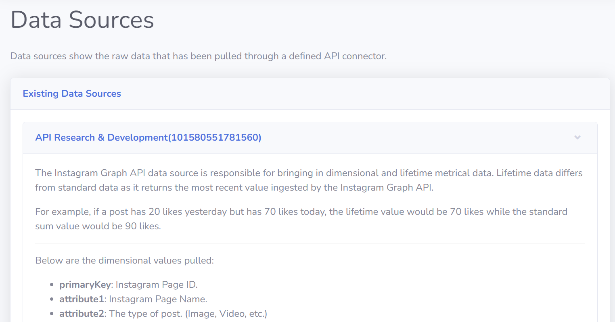Select the Data Sources page title
615x322 pixels.
82,20
